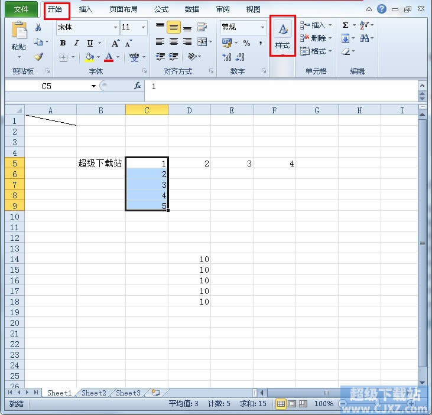432x415 pixels.
Task: Open the font name 宋体 dropdown
Action: (x=115, y=27)
